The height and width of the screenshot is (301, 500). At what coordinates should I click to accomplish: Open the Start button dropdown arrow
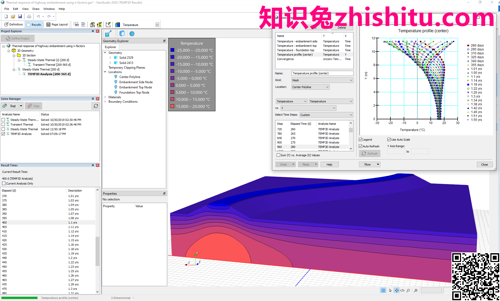click(21, 106)
